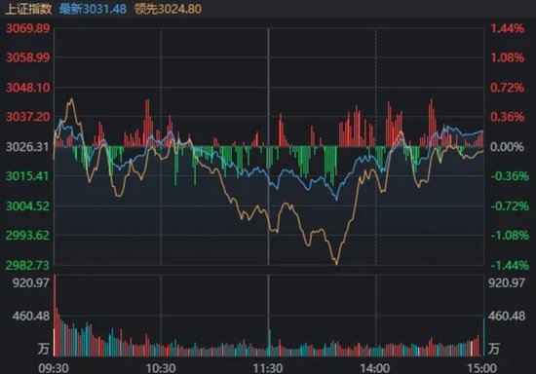Click the 3058.99 price axis label

28,57
